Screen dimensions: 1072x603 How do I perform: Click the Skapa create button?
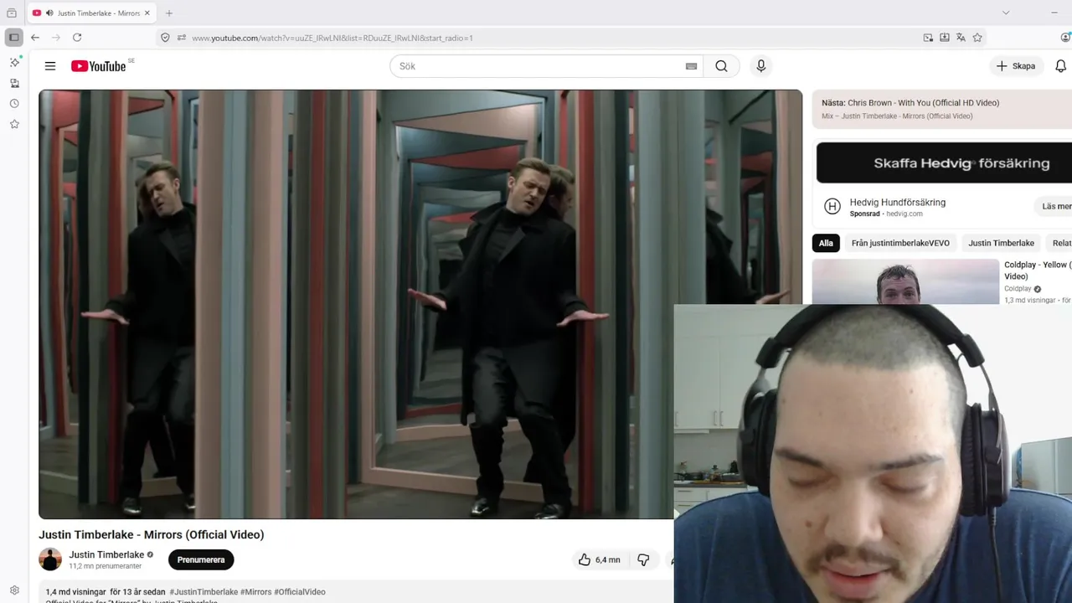pyautogui.click(x=1016, y=66)
